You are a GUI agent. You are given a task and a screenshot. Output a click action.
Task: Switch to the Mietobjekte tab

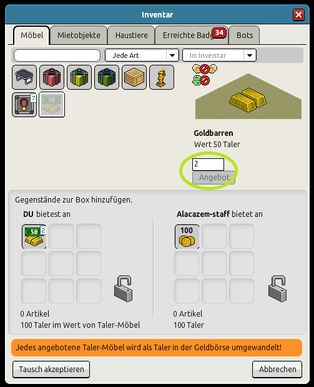[79, 36]
